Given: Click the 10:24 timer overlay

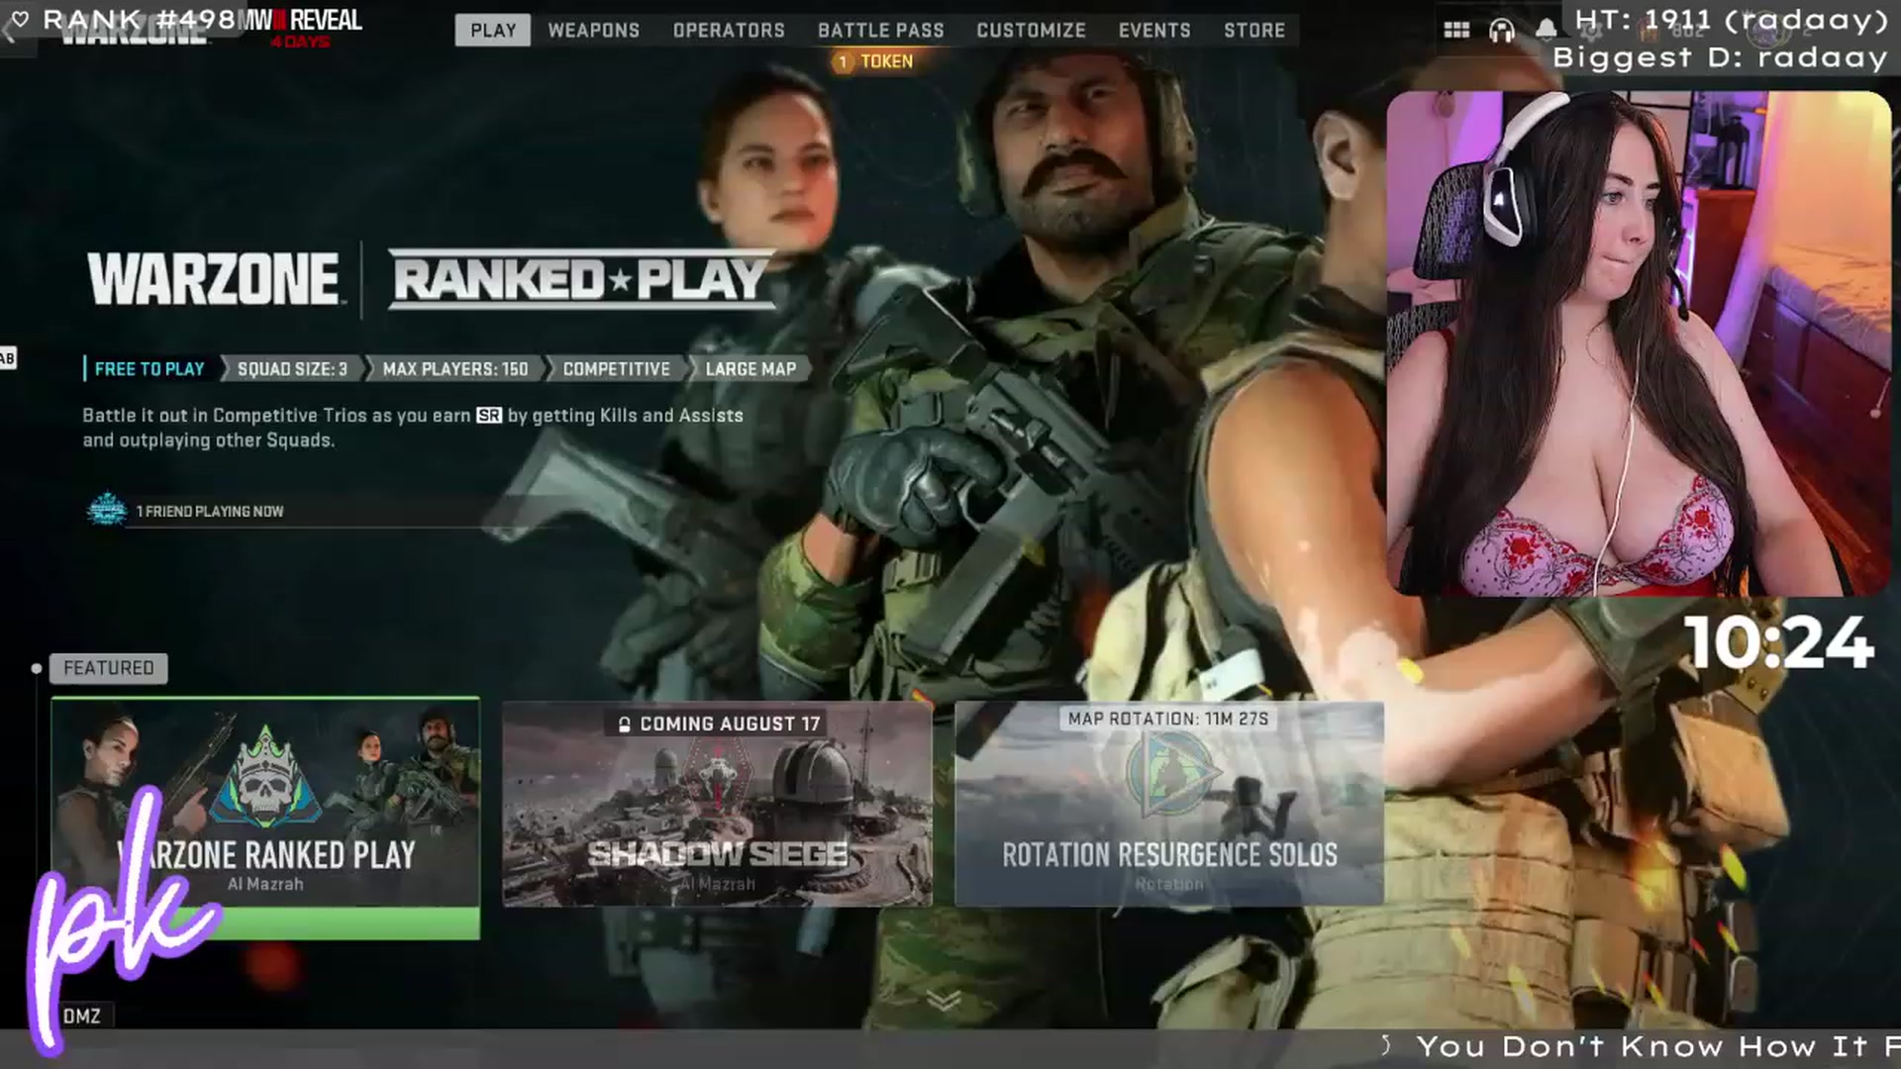Looking at the screenshot, I should 1779,643.
